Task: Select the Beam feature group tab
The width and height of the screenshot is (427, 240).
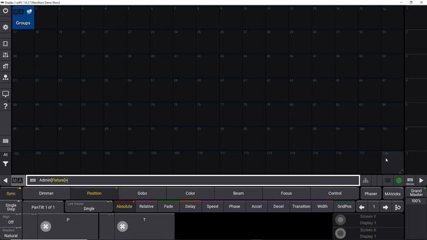Action: click(238, 193)
